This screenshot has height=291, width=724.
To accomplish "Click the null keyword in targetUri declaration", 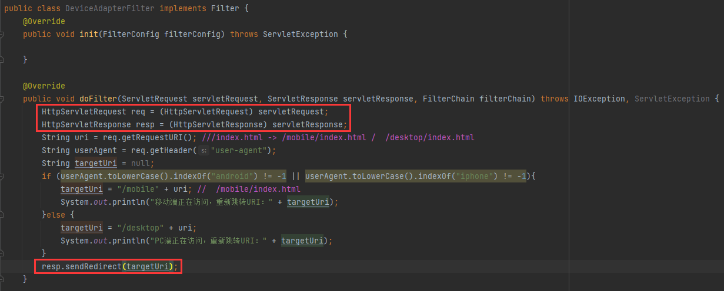I will tap(142, 163).
